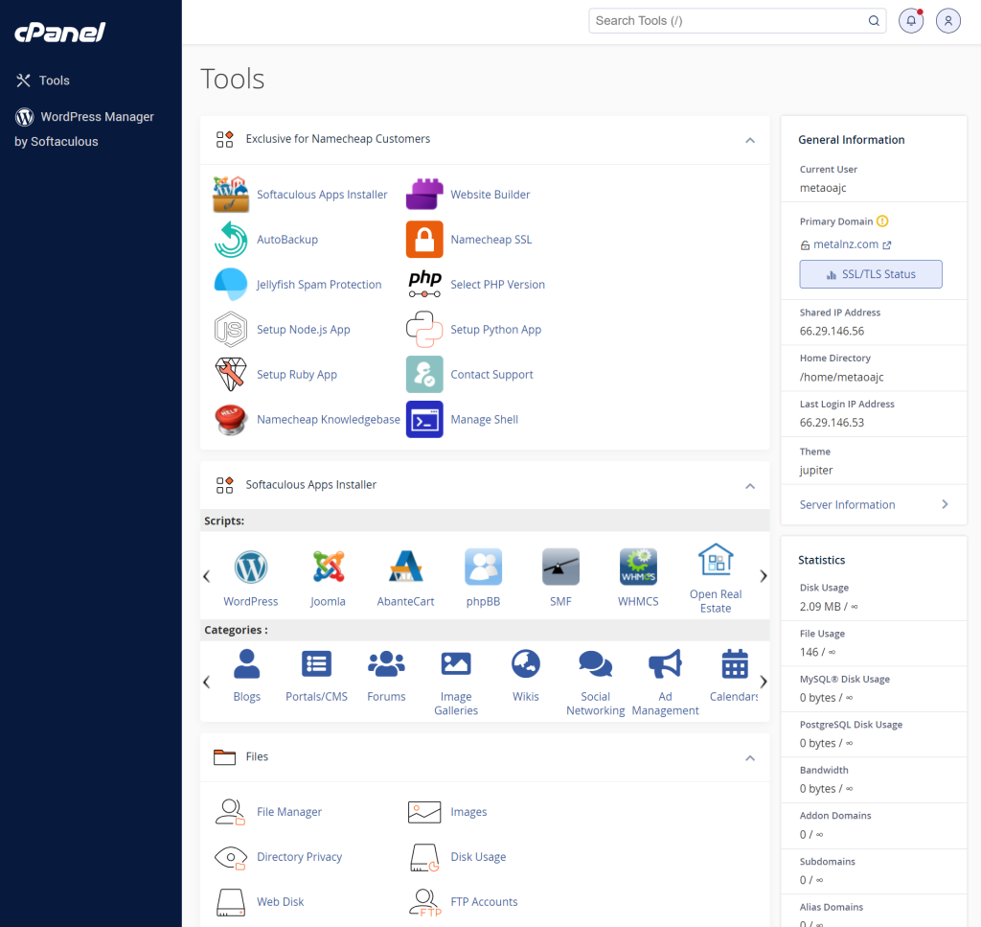This screenshot has height=927, width=981.
Task: Open the Namecheap Knowledgebase help button icon
Action: [231, 419]
